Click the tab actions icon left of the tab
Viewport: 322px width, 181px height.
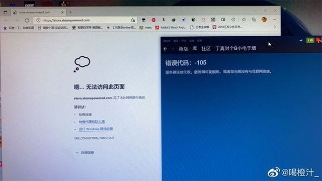click(6, 13)
